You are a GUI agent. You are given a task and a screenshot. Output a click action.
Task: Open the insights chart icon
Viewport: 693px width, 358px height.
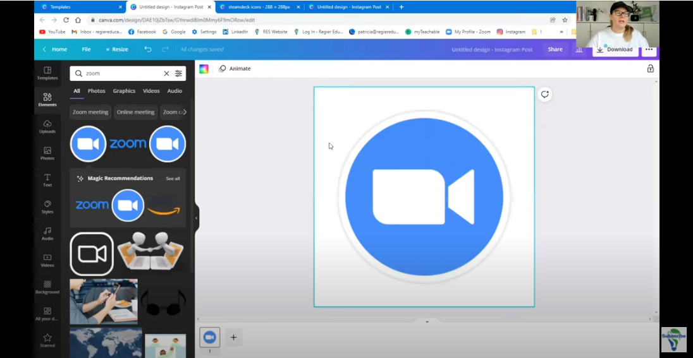579,49
